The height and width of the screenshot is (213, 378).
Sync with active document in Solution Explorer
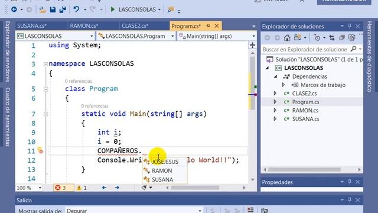pyautogui.click(x=332, y=38)
